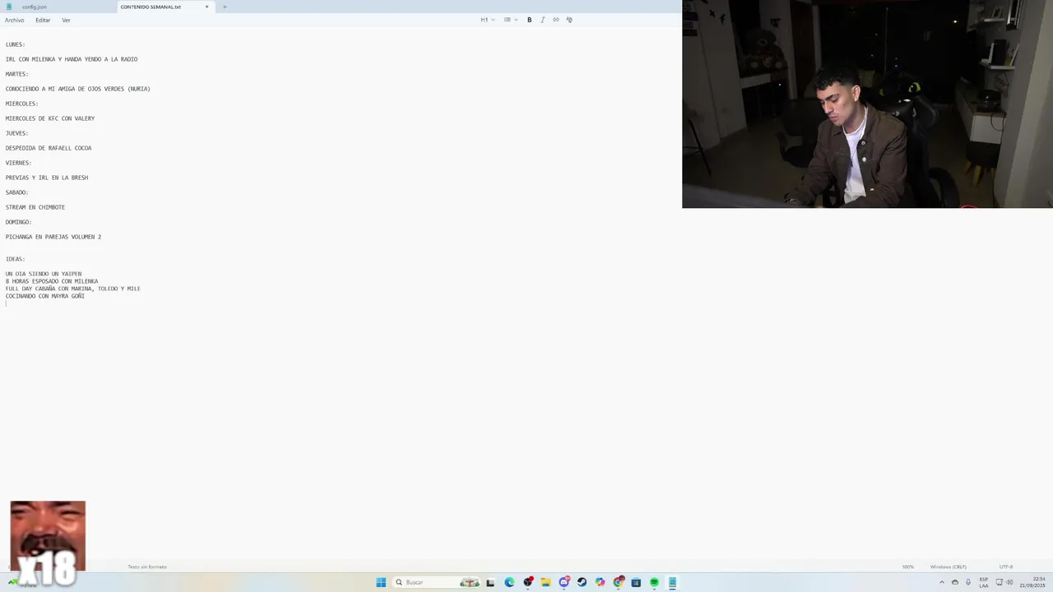This screenshot has height=592, width=1053.
Task: Open Copilot from the taskbar
Action: point(600,582)
